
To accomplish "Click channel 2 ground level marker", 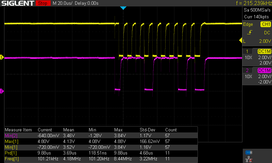I will pos(2,91).
